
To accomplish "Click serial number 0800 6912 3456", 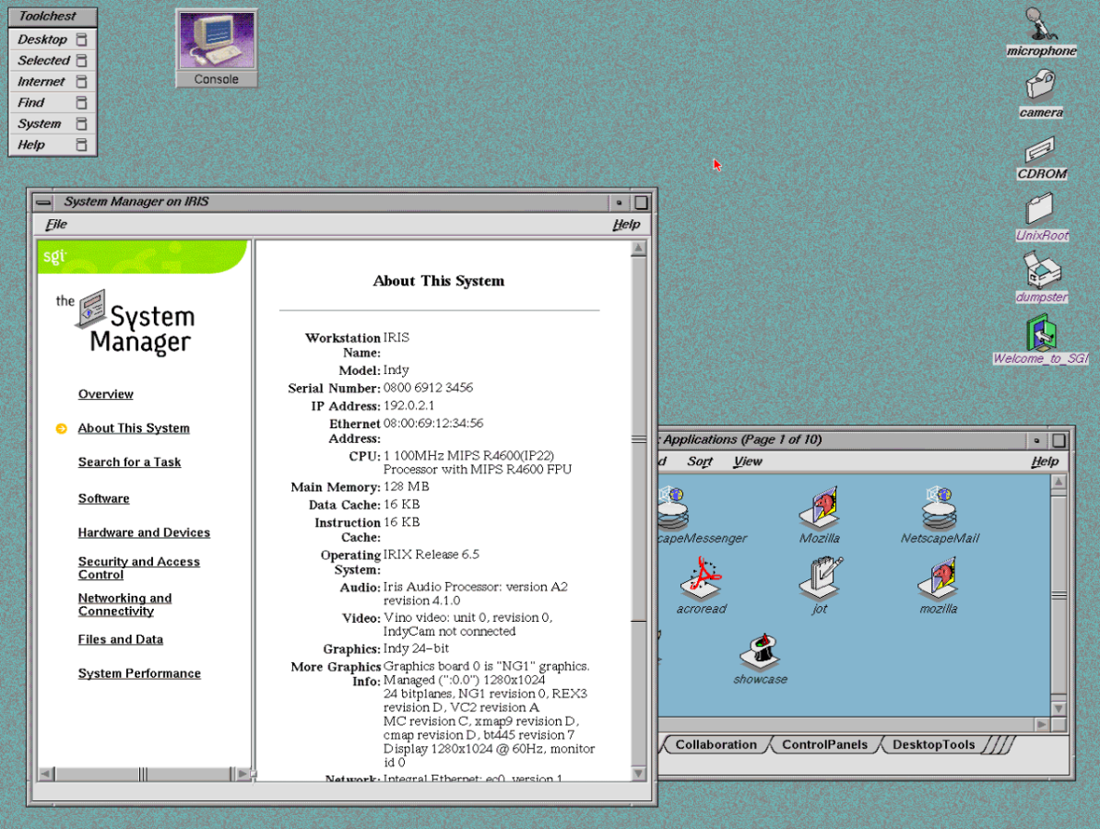I will 428,388.
